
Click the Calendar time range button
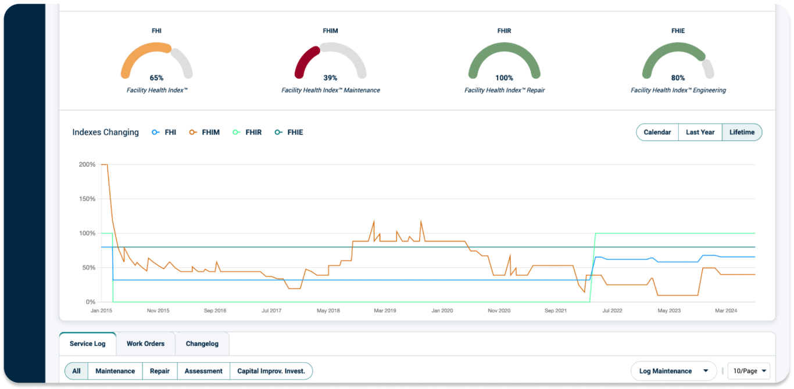coord(657,132)
